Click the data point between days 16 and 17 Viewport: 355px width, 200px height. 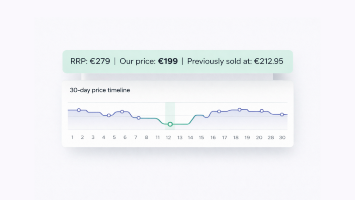pos(219,112)
